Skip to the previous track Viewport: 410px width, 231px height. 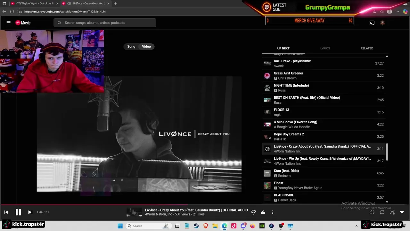tap(6, 212)
